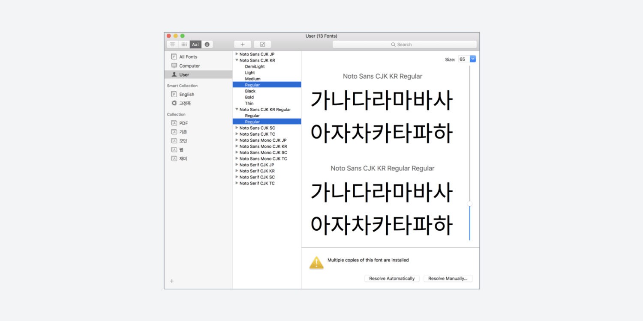Click the Size value field
This screenshot has width=643, height=321.
(464, 59)
